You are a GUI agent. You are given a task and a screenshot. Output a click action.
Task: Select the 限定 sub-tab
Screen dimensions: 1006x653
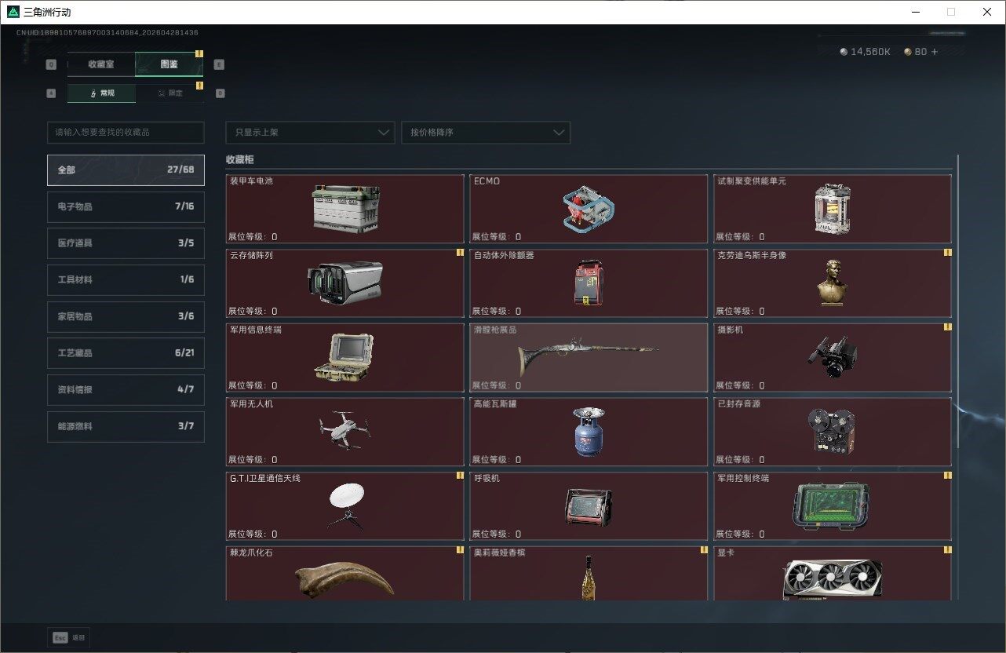169,93
